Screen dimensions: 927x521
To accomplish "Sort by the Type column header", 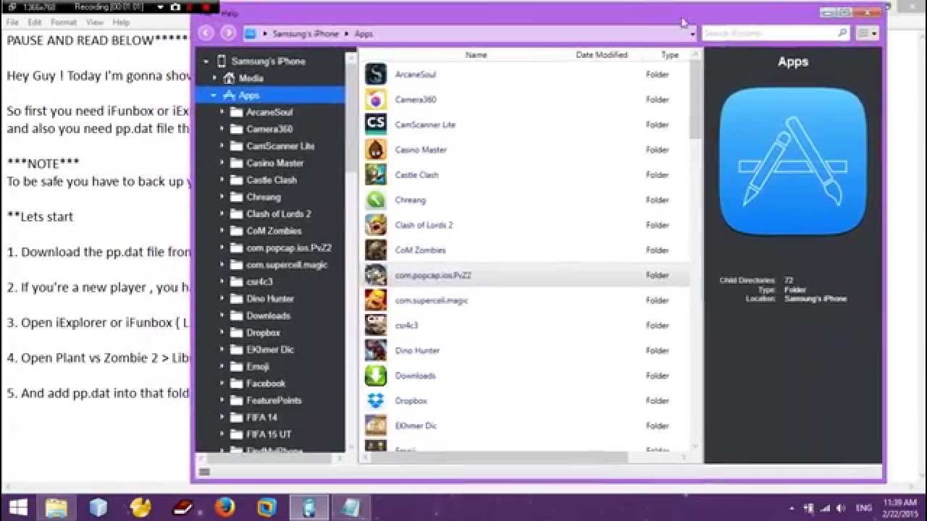I will pyautogui.click(x=670, y=54).
